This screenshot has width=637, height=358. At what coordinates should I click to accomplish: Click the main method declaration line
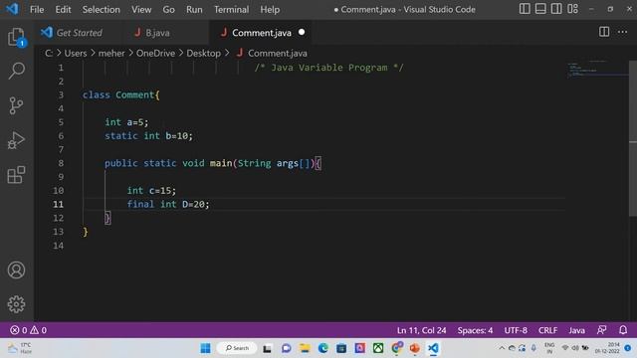[213, 163]
